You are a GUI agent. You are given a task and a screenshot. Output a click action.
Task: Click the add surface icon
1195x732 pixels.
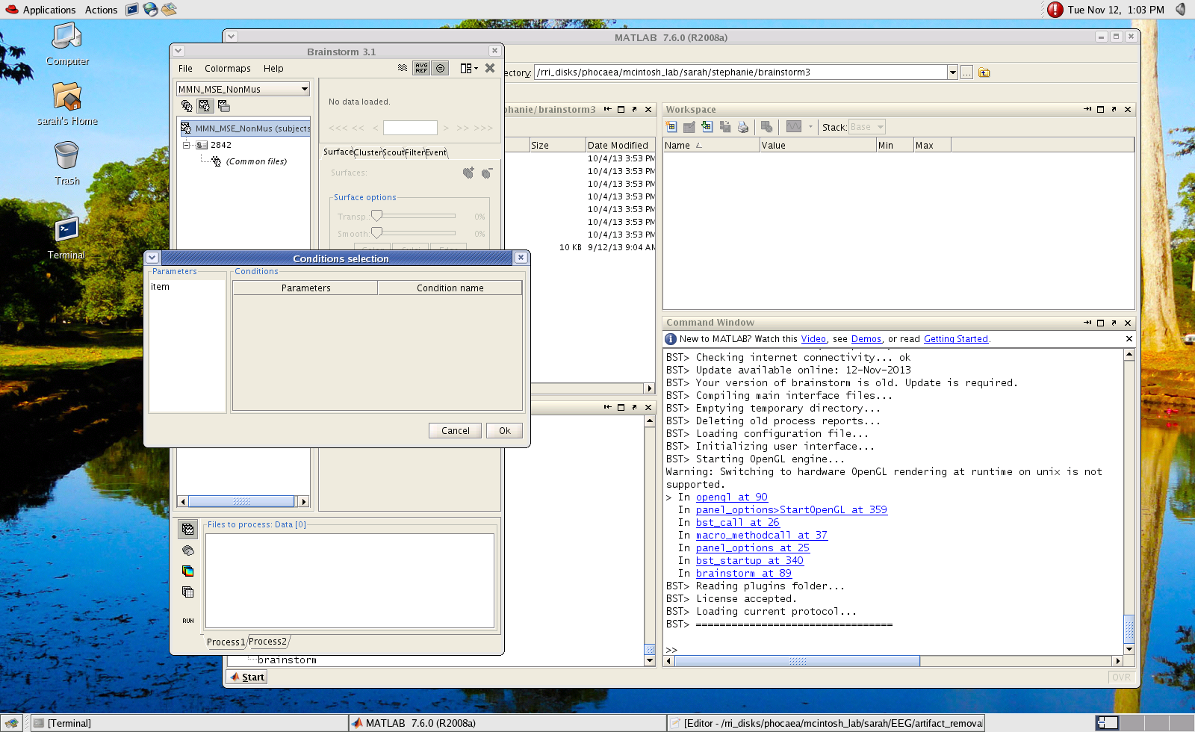point(468,173)
